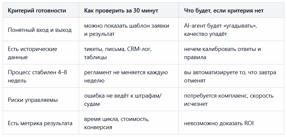Click the 'нечем калибровать ответы и правила' cell
287x137 pixels.
click(223, 53)
